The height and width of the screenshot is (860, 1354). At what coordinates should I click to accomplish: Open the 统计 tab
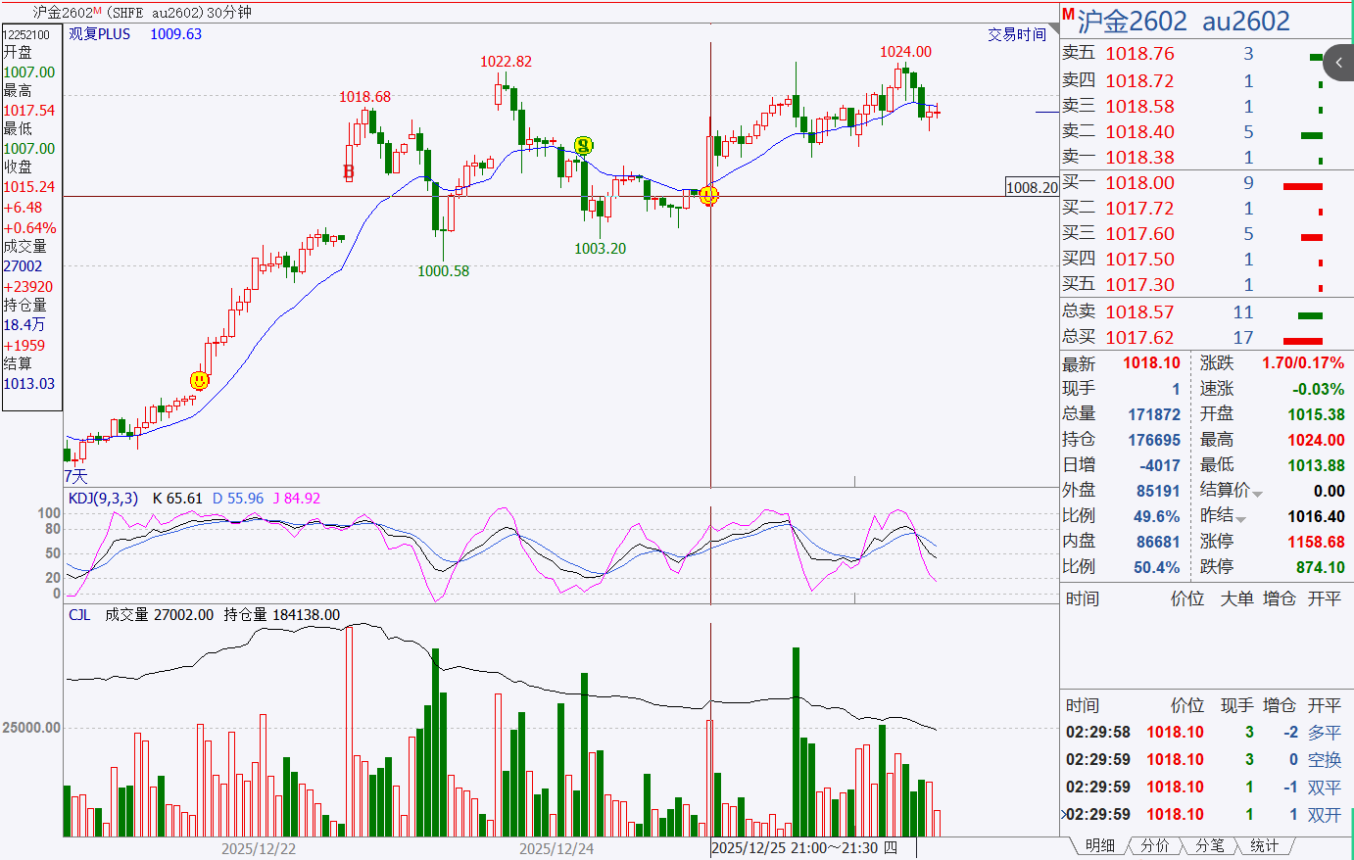click(x=1264, y=845)
